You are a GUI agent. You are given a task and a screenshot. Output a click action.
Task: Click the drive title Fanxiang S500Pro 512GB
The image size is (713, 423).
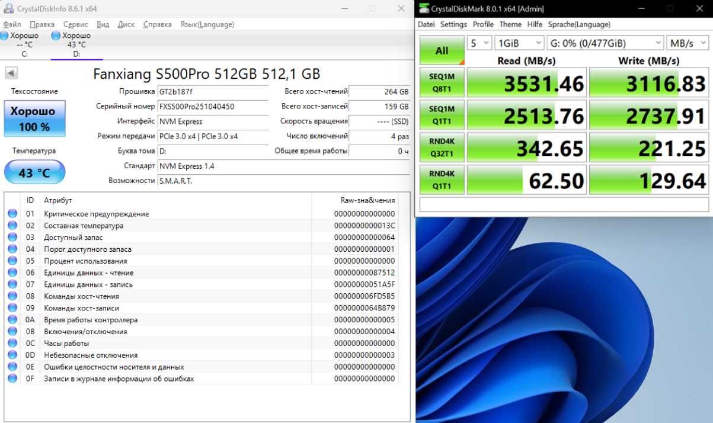[206, 73]
